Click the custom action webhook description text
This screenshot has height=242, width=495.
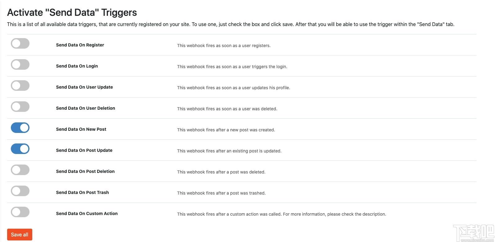click(281, 214)
